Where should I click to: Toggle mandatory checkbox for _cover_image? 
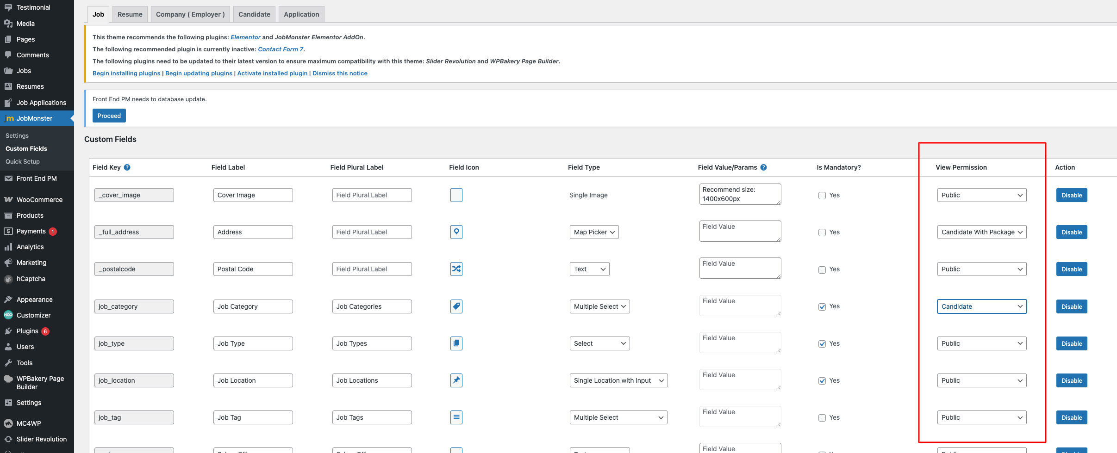pyautogui.click(x=822, y=196)
